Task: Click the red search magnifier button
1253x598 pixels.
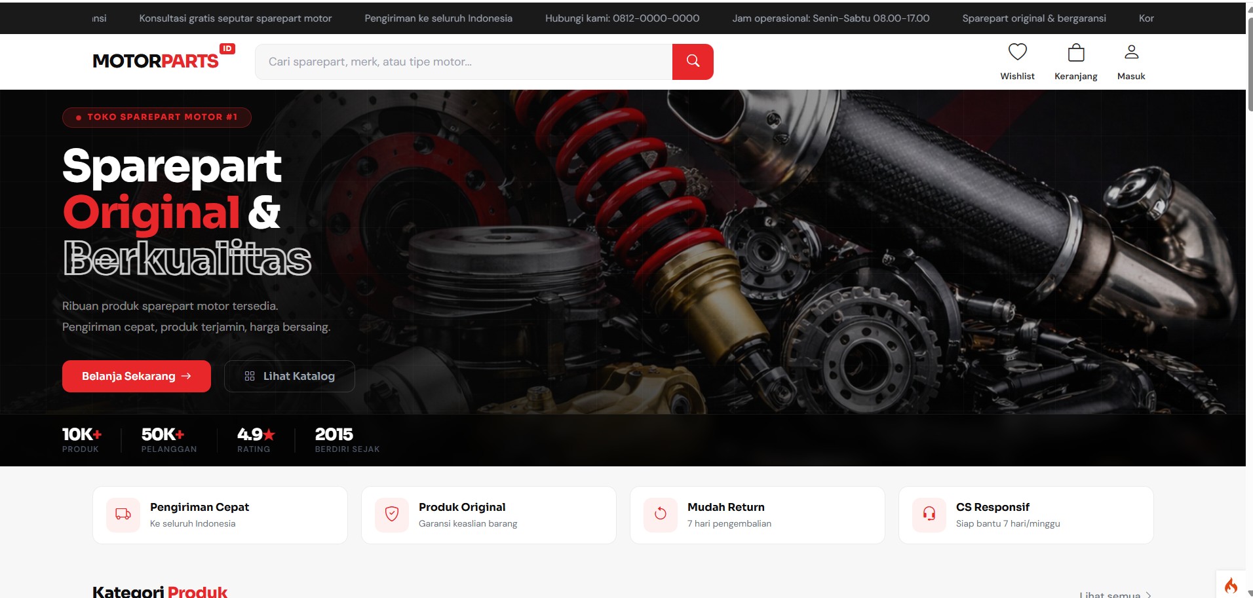Action: coord(693,62)
